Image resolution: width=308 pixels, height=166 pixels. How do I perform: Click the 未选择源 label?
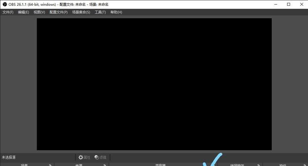pyautogui.click(x=9, y=157)
